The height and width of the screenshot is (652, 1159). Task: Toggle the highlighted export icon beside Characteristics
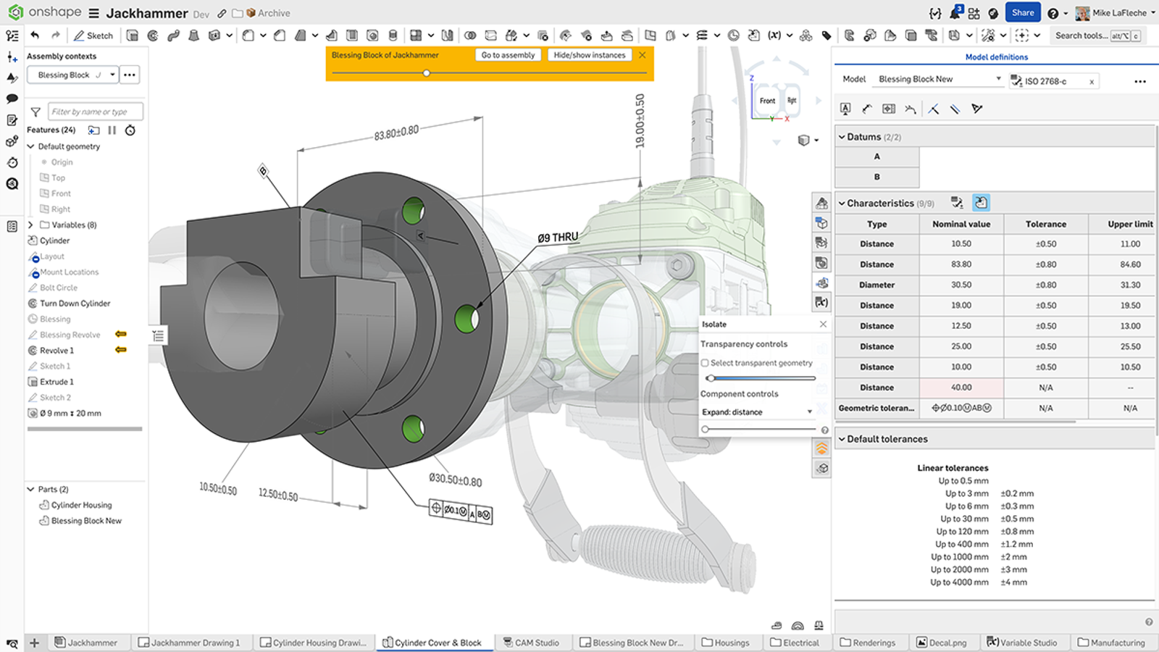coord(981,203)
